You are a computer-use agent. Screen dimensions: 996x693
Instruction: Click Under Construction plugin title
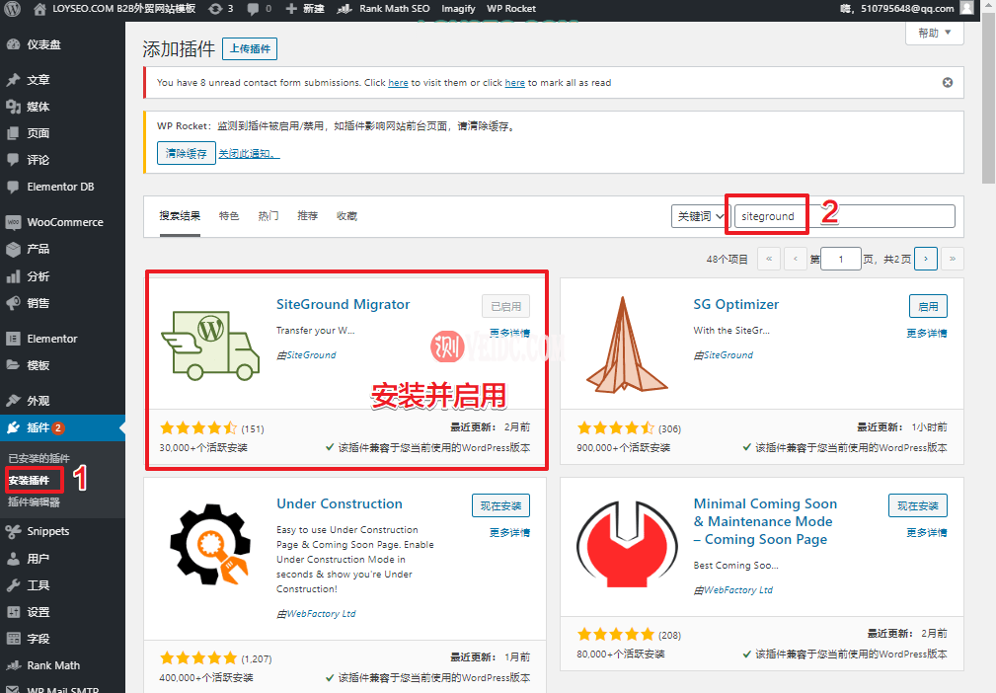340,503
